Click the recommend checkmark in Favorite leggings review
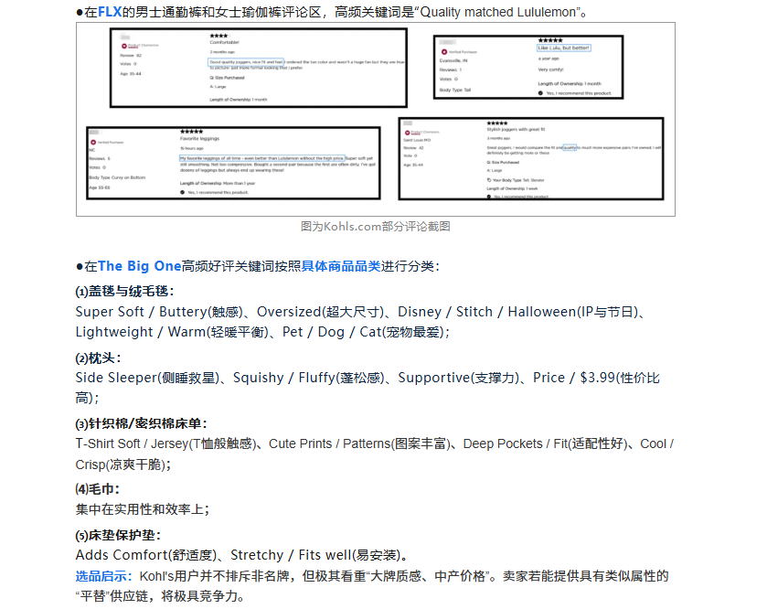This screenshot has width=767, height=609. point(182,192)
